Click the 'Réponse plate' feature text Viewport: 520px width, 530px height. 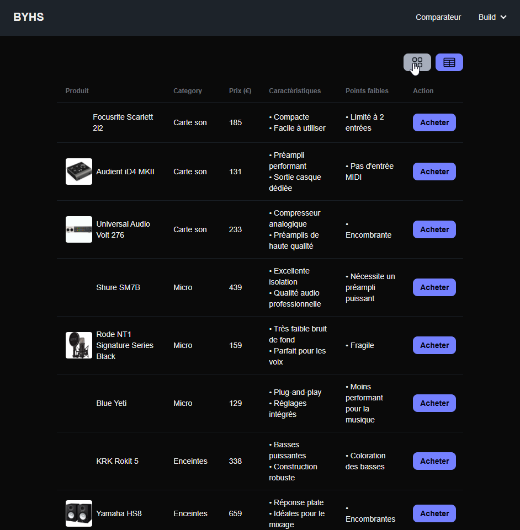(296, 502)
